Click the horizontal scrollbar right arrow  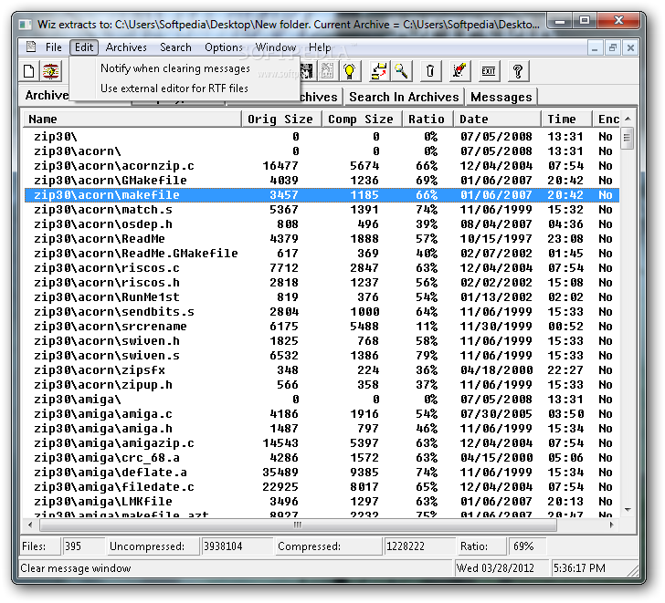(612, 525)
